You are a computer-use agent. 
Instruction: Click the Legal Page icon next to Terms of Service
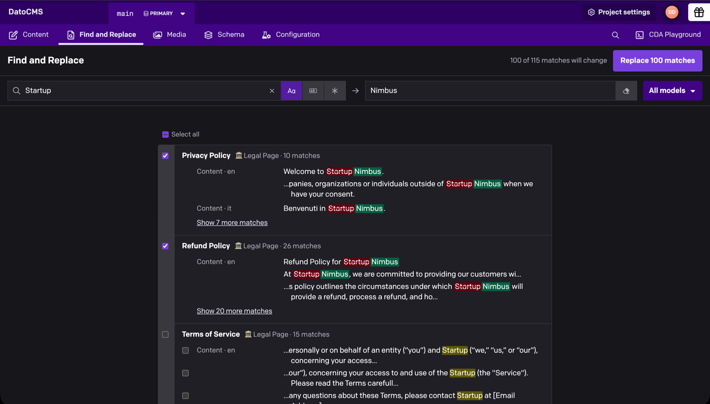pos(248,335)
